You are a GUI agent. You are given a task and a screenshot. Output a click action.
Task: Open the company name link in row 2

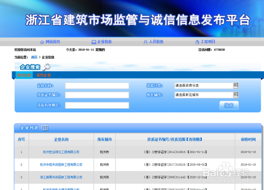click(61, 165)
